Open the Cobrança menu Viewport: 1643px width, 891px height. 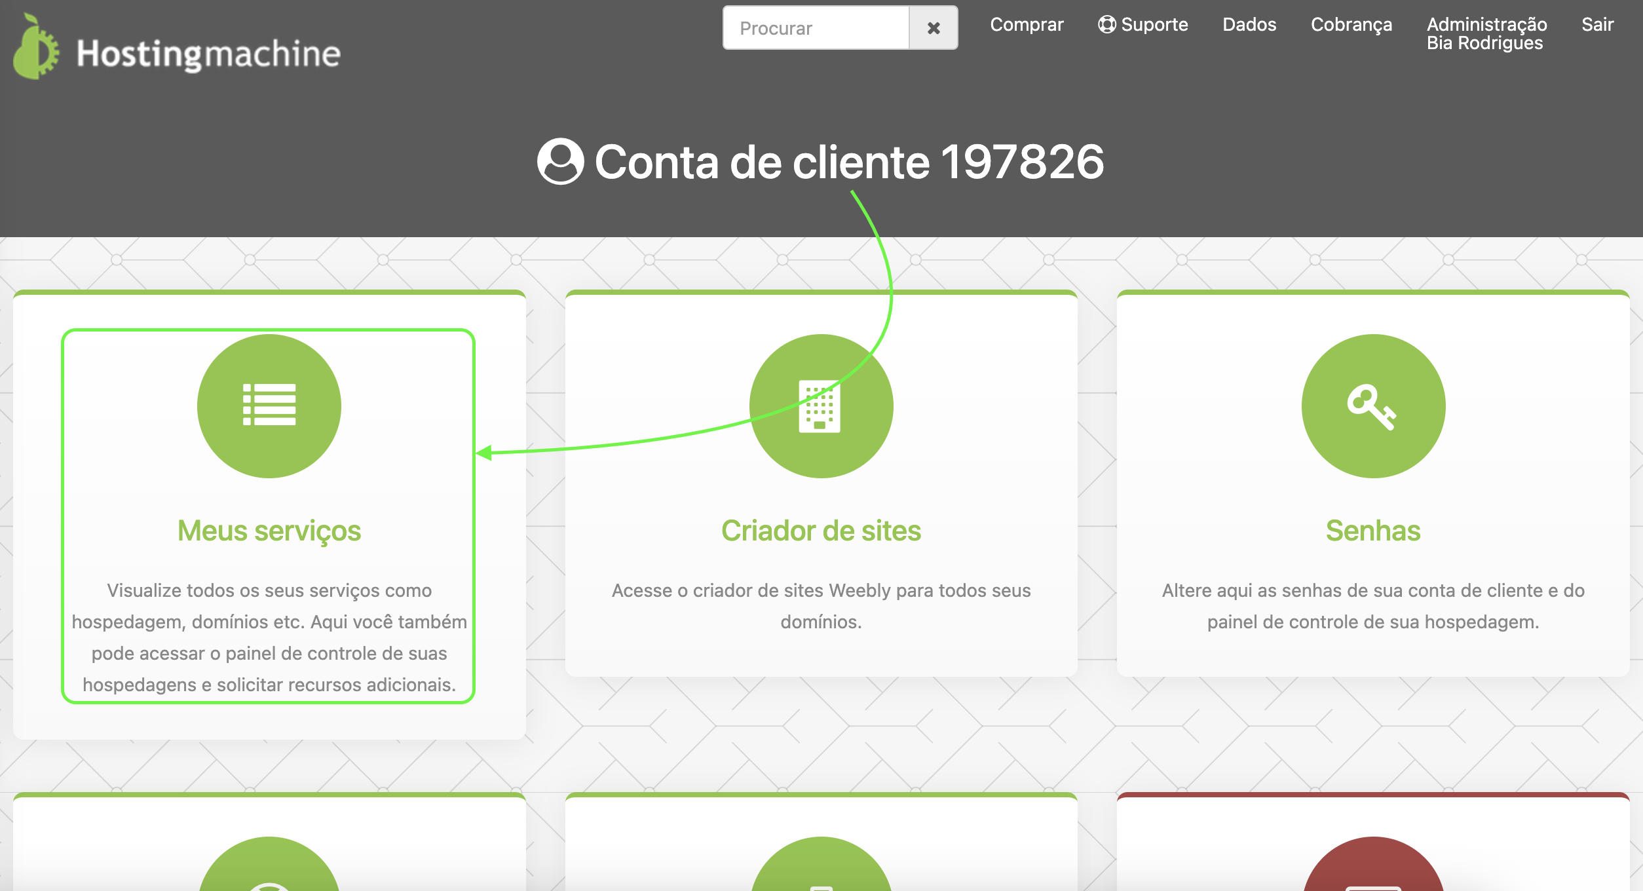coord(1351,25)
